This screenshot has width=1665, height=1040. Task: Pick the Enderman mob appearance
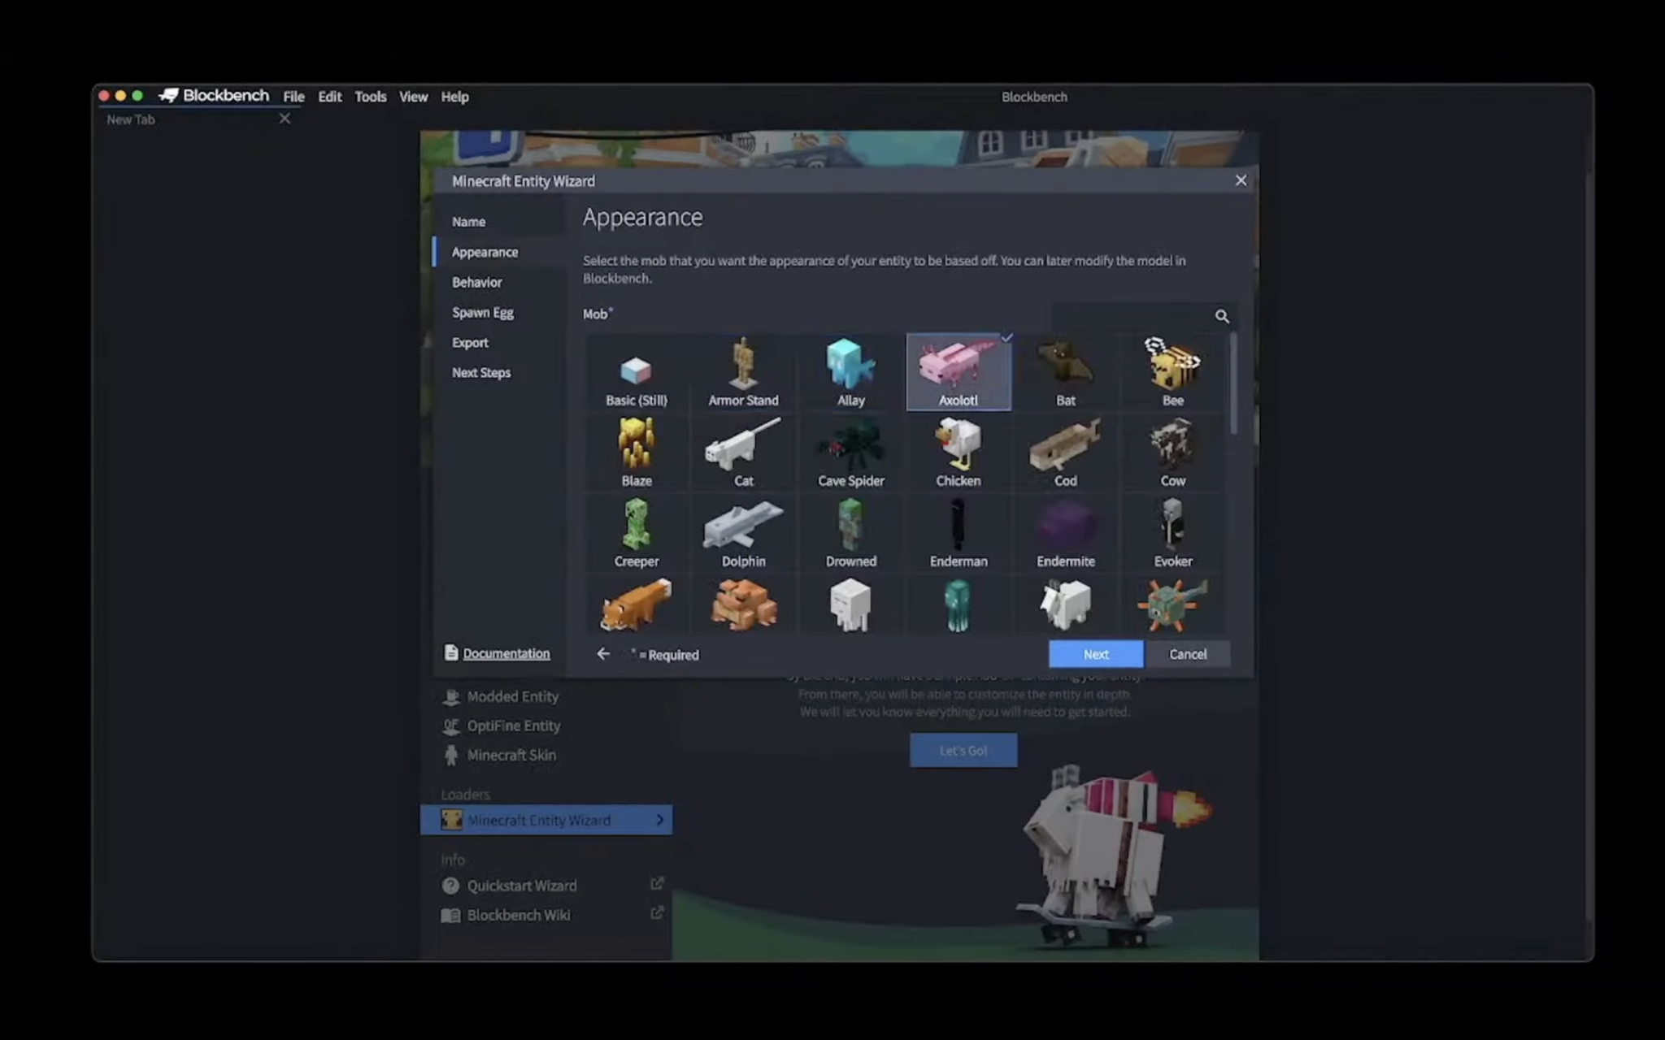958,533
